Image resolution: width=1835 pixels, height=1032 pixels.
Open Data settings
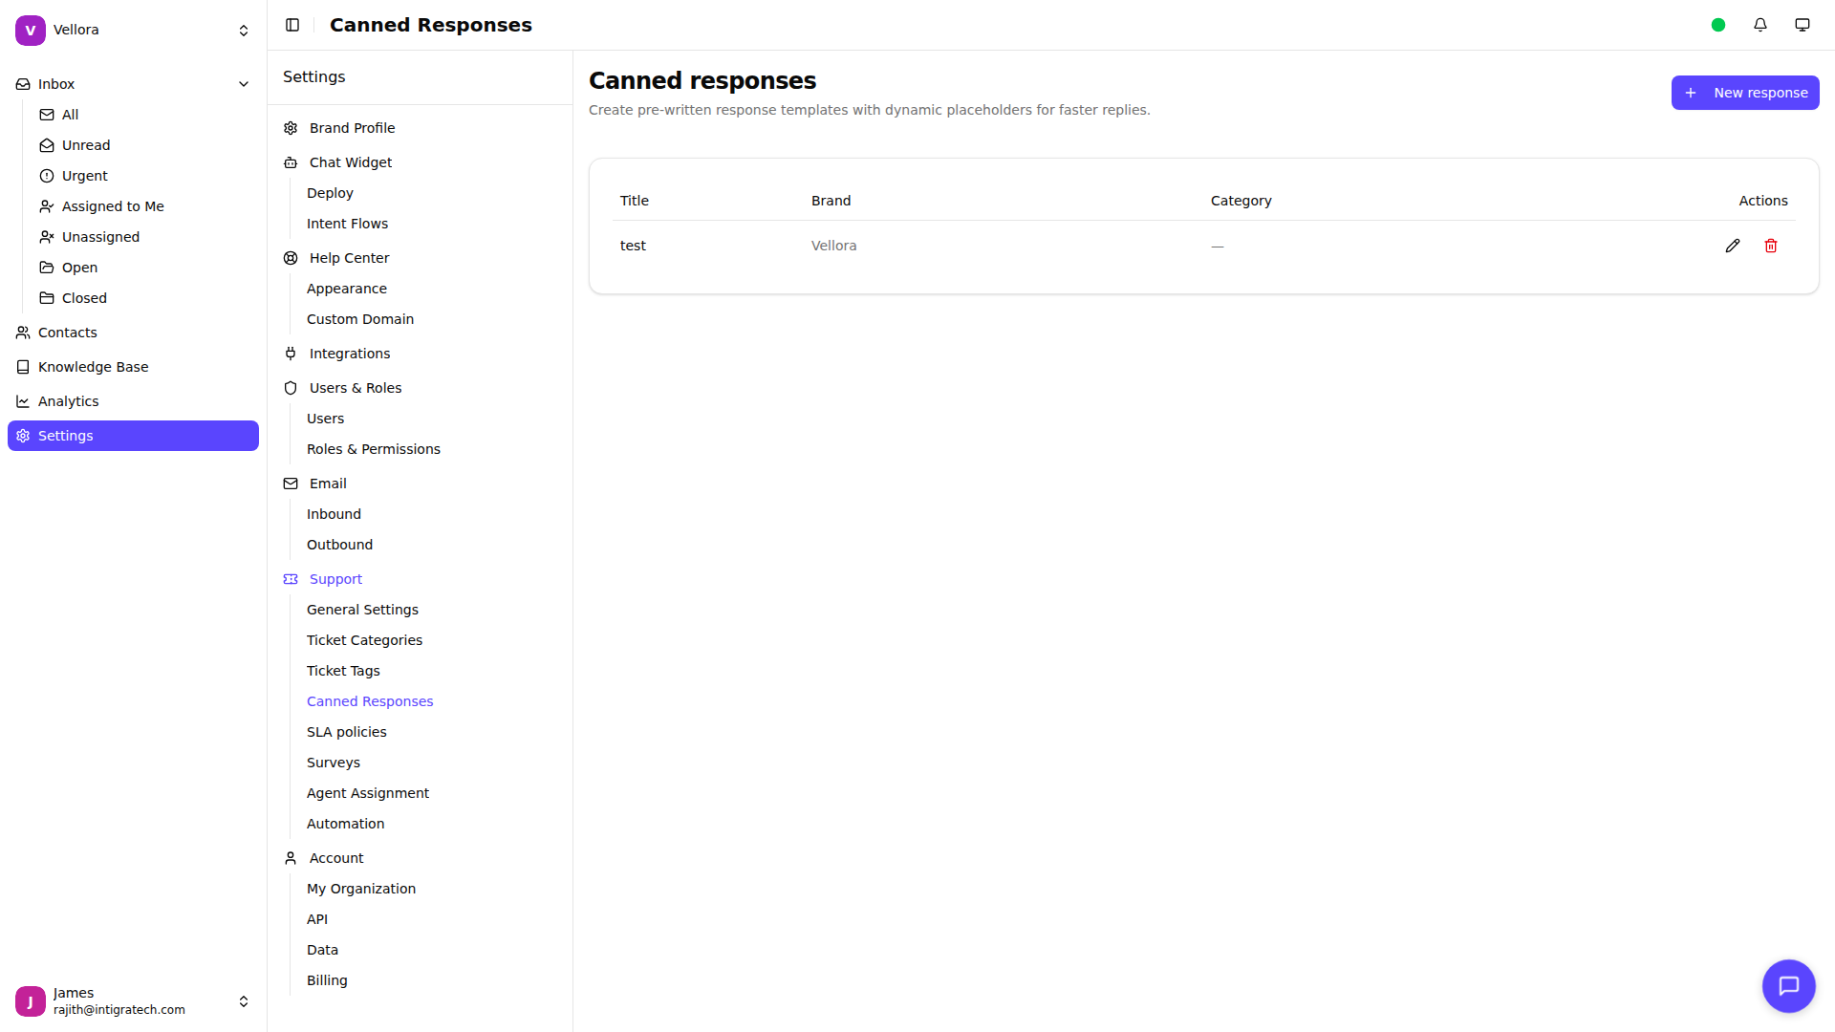(x=322, y=950)
